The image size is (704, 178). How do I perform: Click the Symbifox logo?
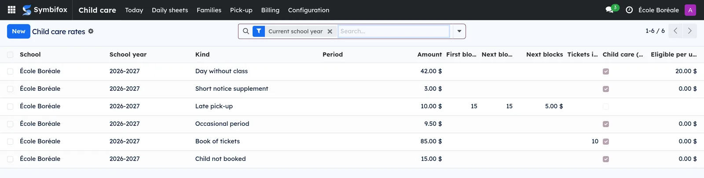45,10
